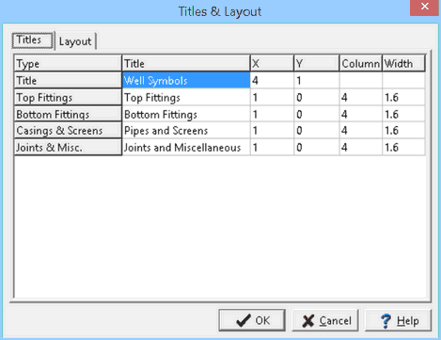
Task: Open Help for Titles & Layout
Action: pyautogui.click(x=399, y=320)
